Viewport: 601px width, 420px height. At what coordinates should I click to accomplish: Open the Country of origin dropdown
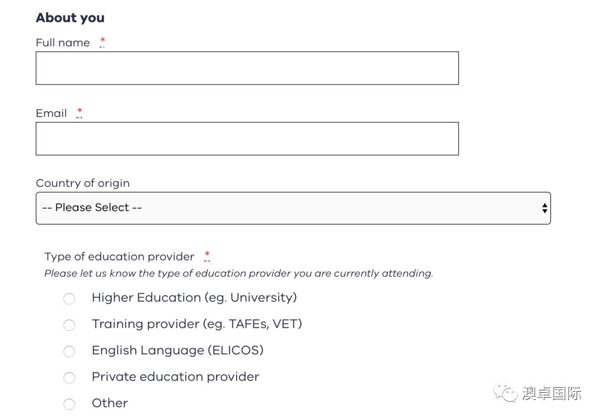pyautogui.click(x=293, y=208)
